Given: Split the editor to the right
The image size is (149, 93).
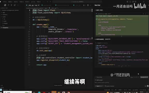Looking at the screenshot, I should pos(88,5).
